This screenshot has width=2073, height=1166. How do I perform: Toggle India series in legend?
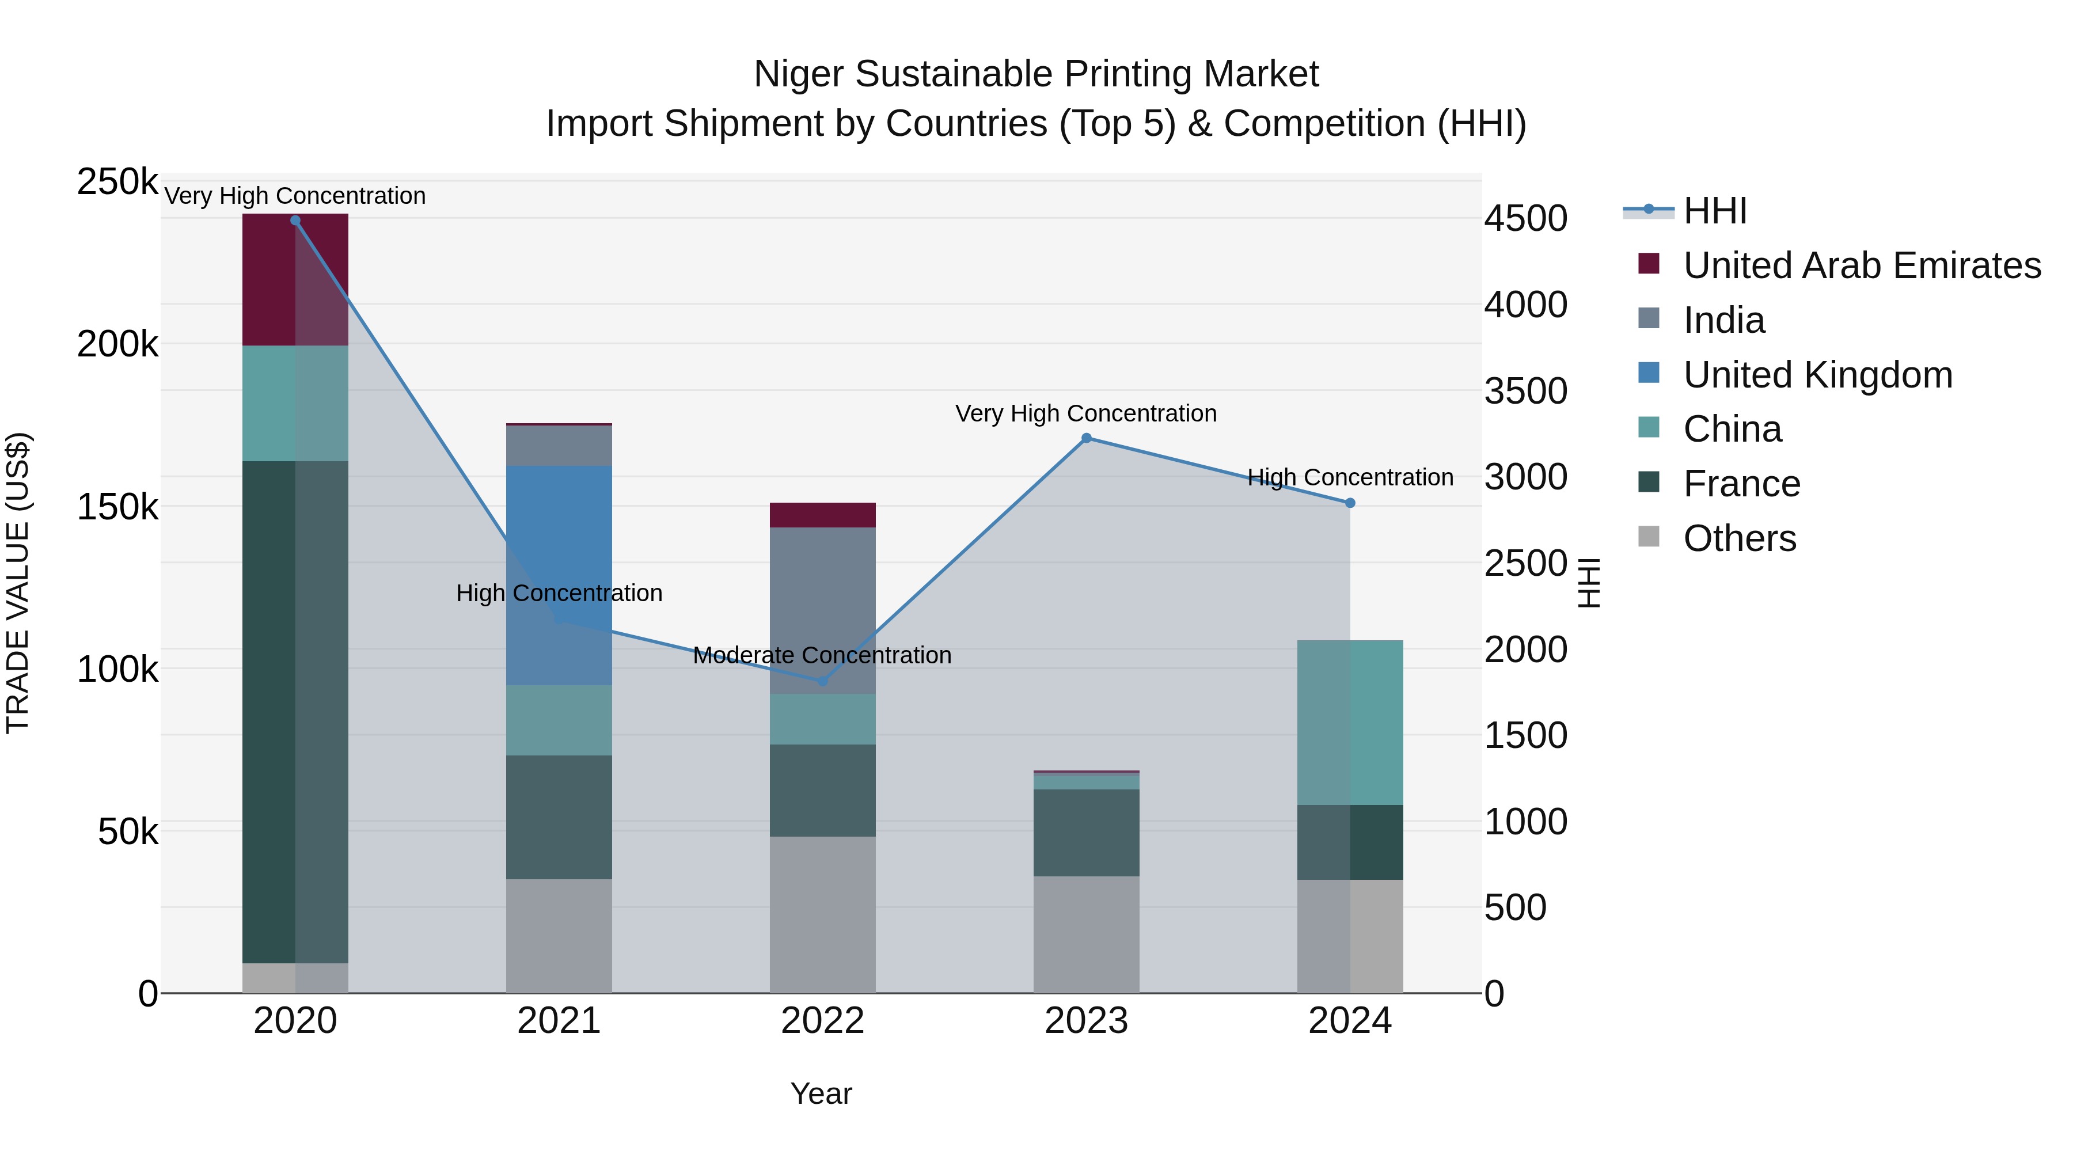pyautogui.click(x=1701, y=320)
